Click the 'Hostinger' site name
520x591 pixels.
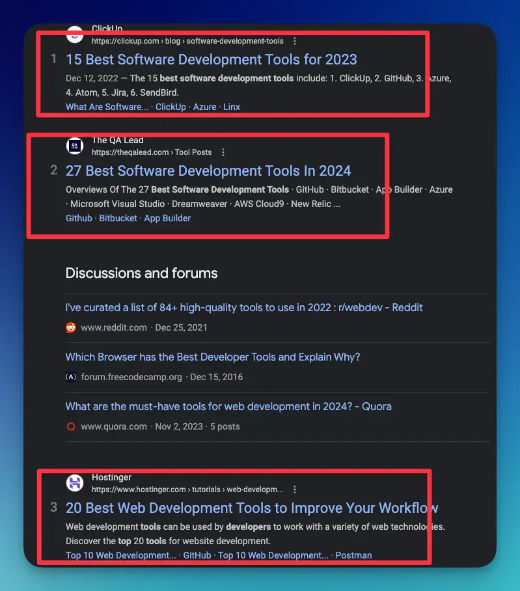pos(111,477)
